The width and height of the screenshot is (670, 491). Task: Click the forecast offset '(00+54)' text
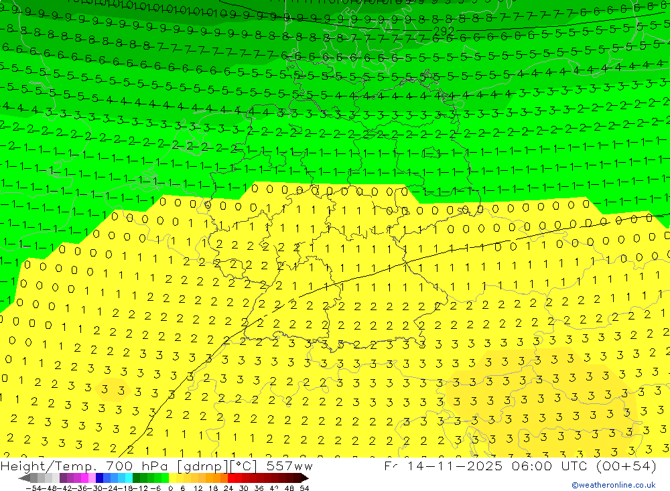(626, 466)
